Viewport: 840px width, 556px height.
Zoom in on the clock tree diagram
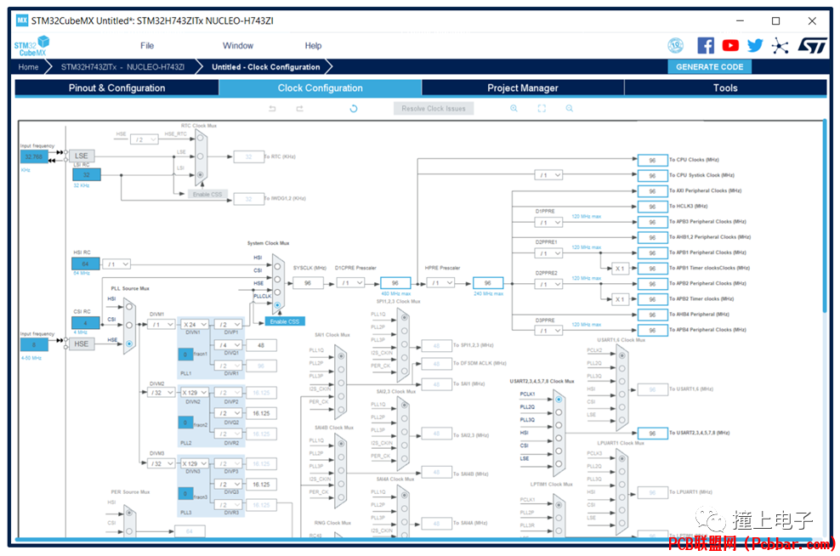click(x=514, y=108)
